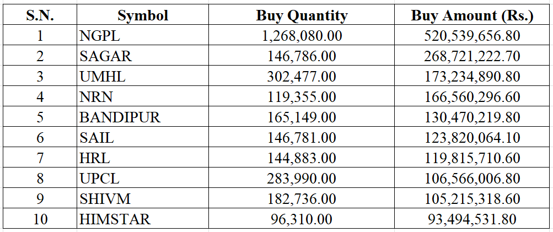Click the BANDIPUR symbol cell

(119, 118)
